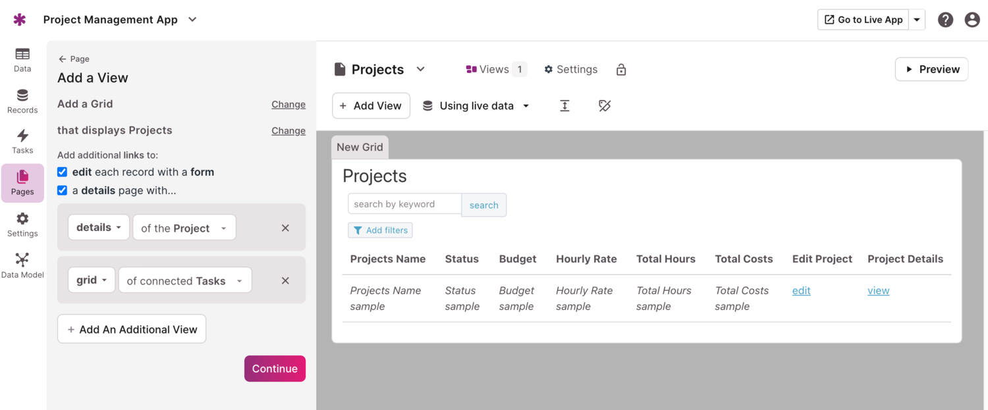
Task: Click the edit link in grid
Action: coord(801,291)
